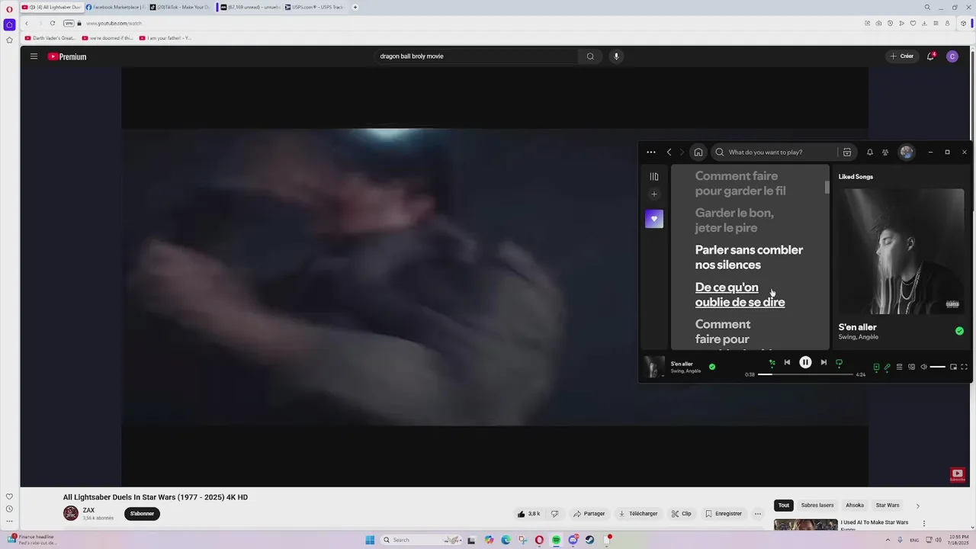The width and height of the screenshot is (976, 549).
Task: Click the YouTube Premium logo
Action: click(67, 56)
